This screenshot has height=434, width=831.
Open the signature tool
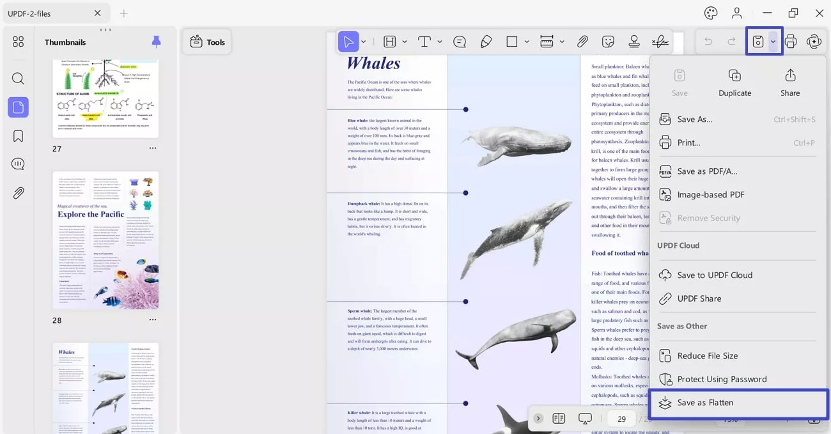point(660,42)
